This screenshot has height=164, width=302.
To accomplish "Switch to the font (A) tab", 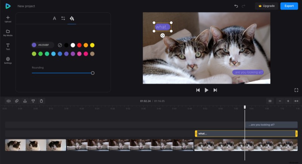I will point(54,18).
